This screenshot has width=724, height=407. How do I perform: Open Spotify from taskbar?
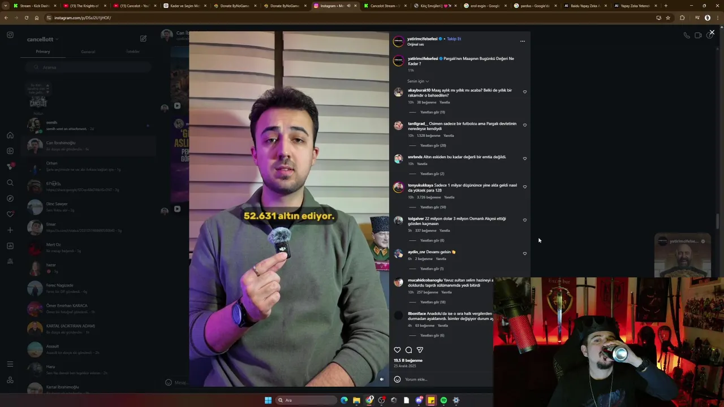443,400
